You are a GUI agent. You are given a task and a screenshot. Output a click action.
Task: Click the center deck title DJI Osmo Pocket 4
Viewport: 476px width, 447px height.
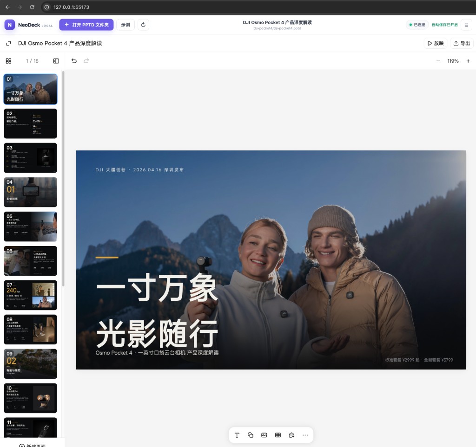tap(277, 22)
